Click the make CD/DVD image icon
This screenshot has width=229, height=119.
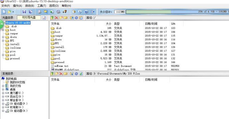pos(39,12)
